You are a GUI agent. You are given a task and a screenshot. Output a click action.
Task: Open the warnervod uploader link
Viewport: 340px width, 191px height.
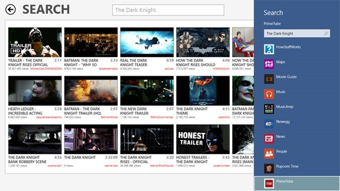pyautogui.click(x=111, y=166)
